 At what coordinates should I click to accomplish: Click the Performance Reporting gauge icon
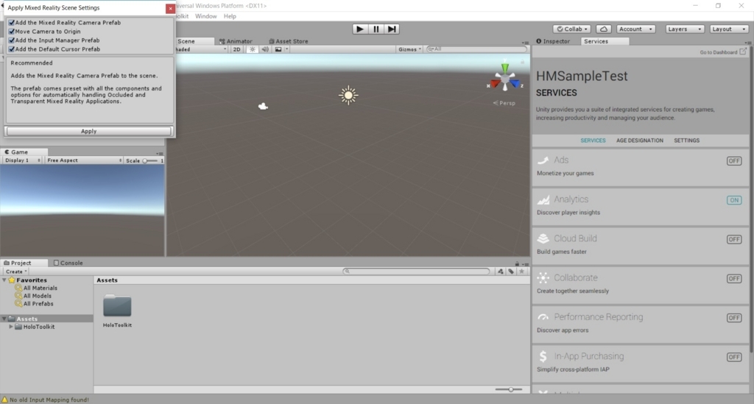pyautogui.click(x=543, y=317)
